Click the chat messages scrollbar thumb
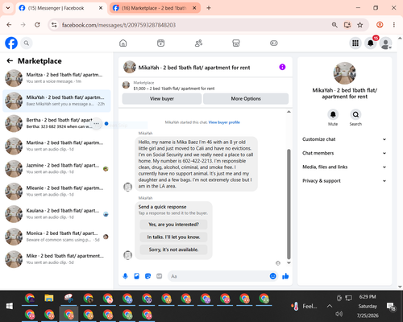This screenshot has height=322, width=403. point(289,204)
